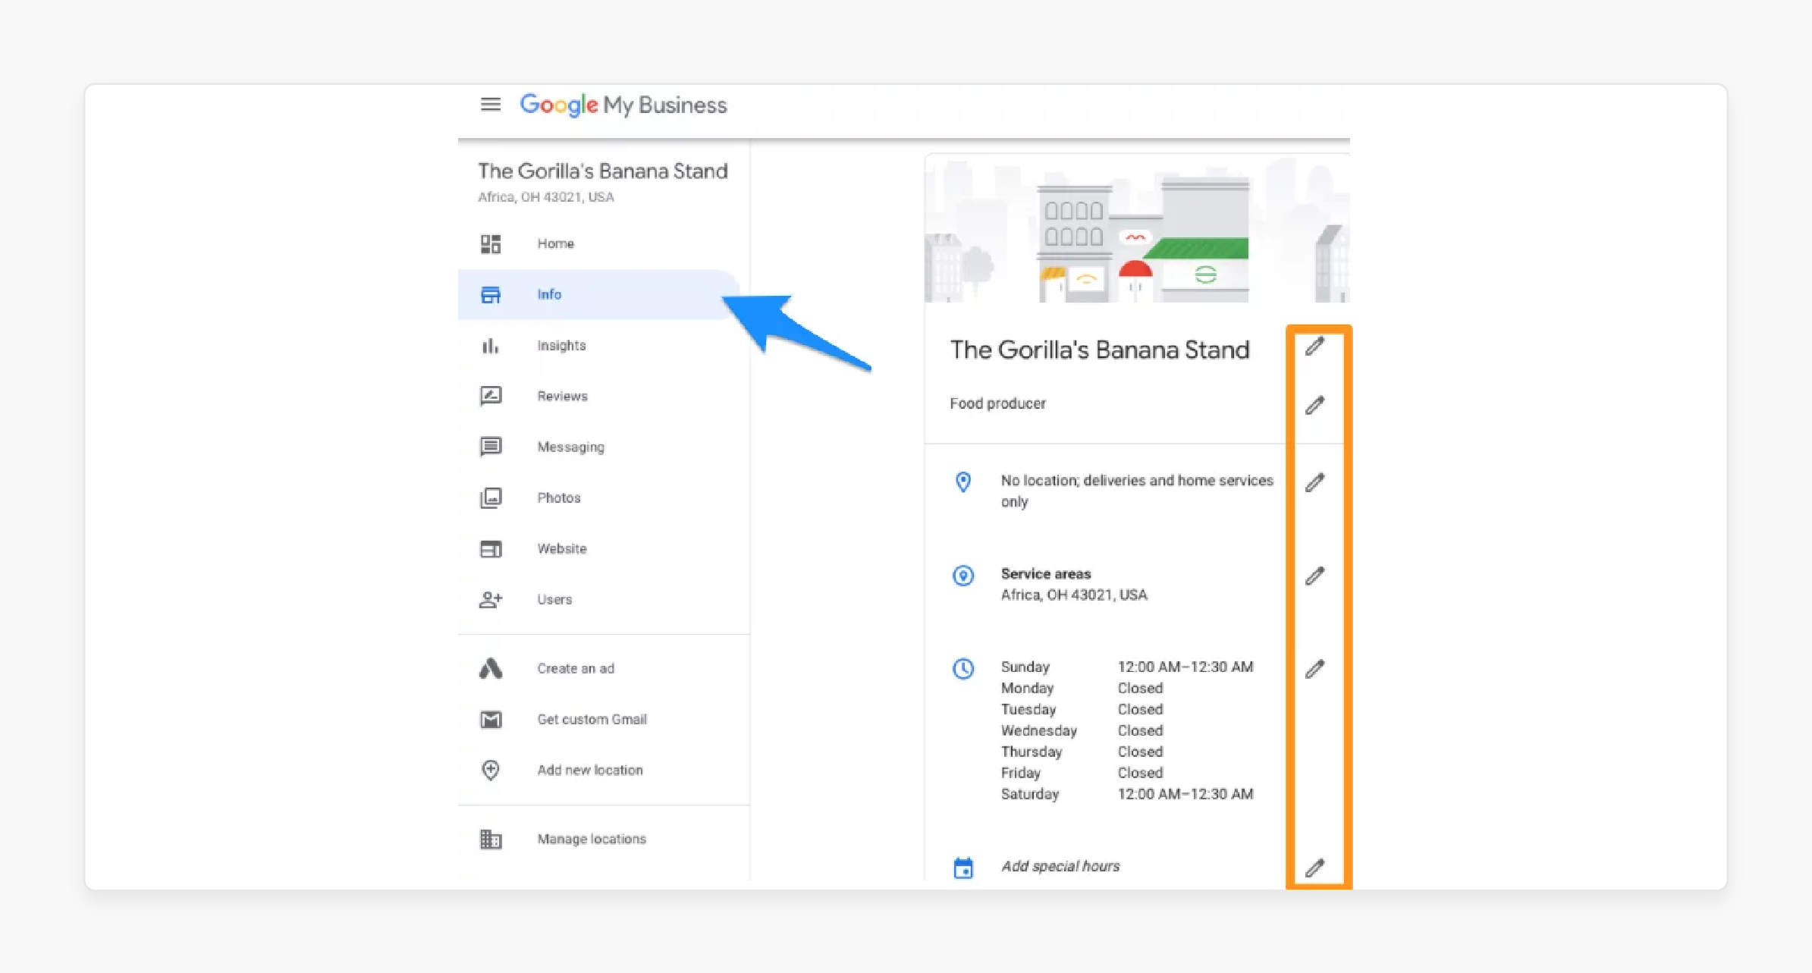The height and width of the screenshot is (973, 1812).
Task: Edit the business name with pencil icon
Action: (1315, 347)
